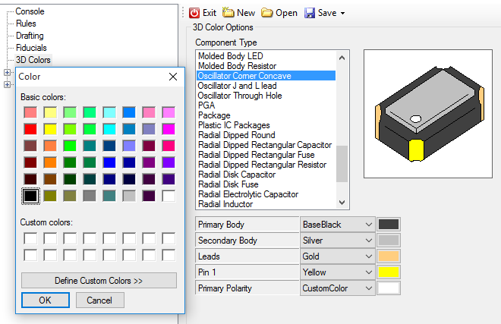Click Cancel in the Color dialog

(99, 300)
